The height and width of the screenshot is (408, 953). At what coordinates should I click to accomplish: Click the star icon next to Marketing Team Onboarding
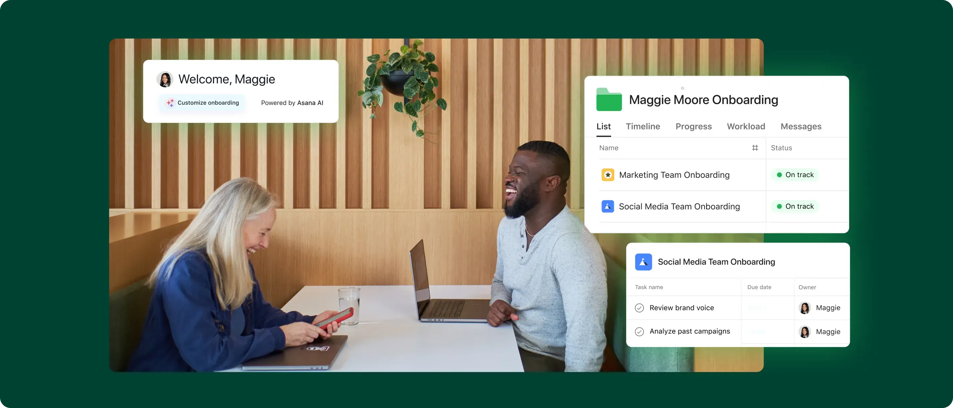(x=608, y=175)
